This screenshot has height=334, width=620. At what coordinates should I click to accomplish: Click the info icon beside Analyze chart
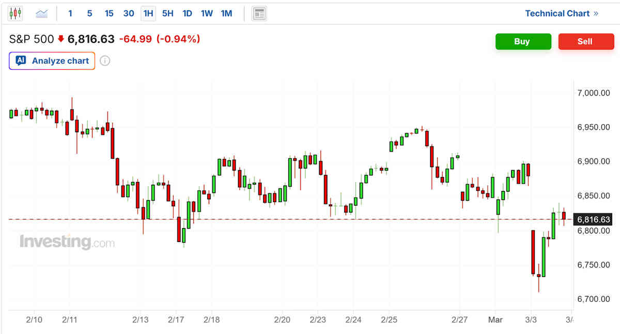[x=105, y=61]
